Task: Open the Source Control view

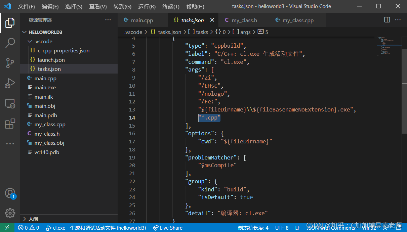Action: (x=10, y=63)
